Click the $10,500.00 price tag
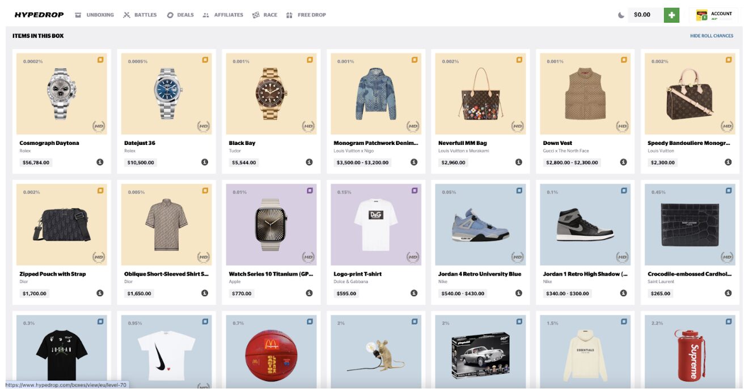745x389 pixels. pyautogui.click(x=140, y=163)
